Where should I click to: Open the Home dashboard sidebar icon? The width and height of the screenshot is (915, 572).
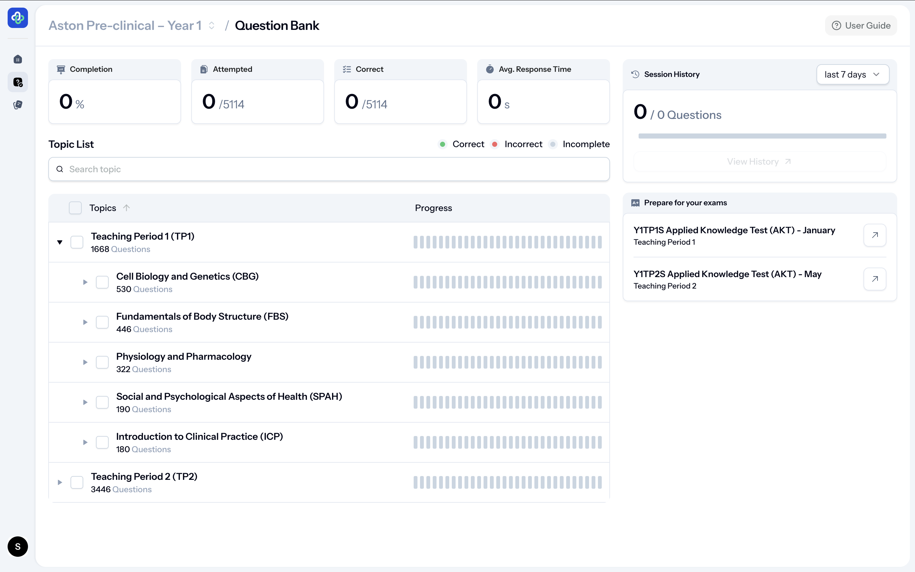coord(17,59)
